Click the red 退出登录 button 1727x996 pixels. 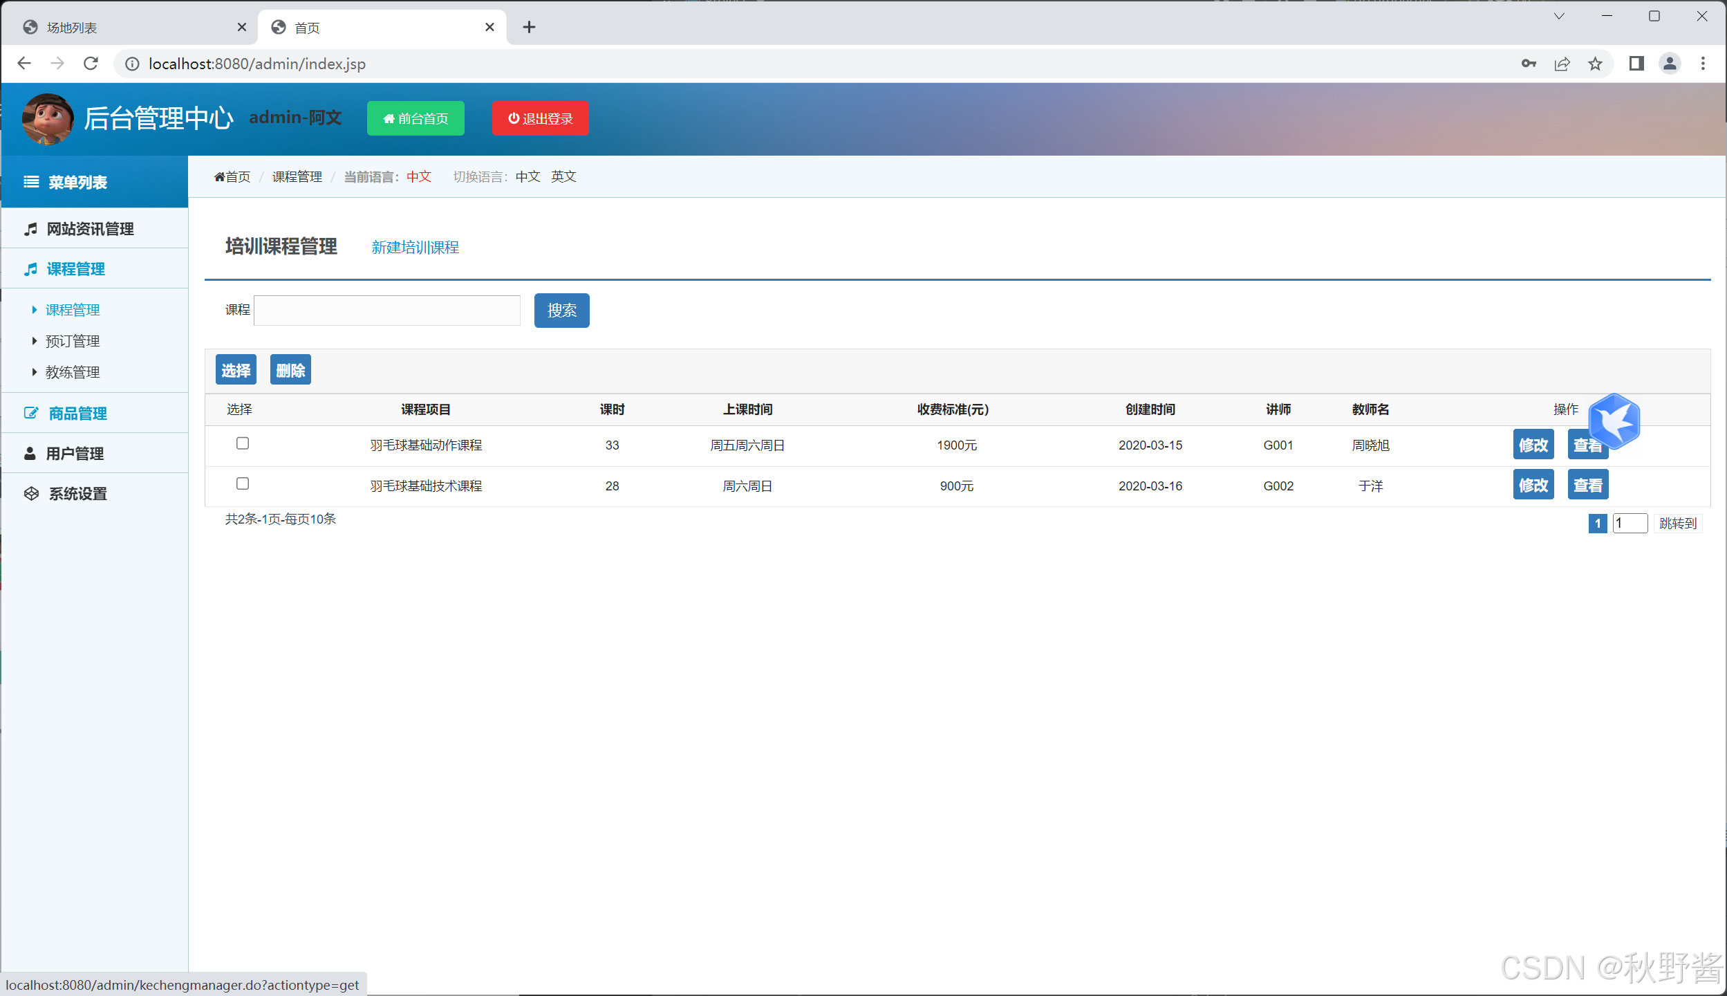click(540, 118)
